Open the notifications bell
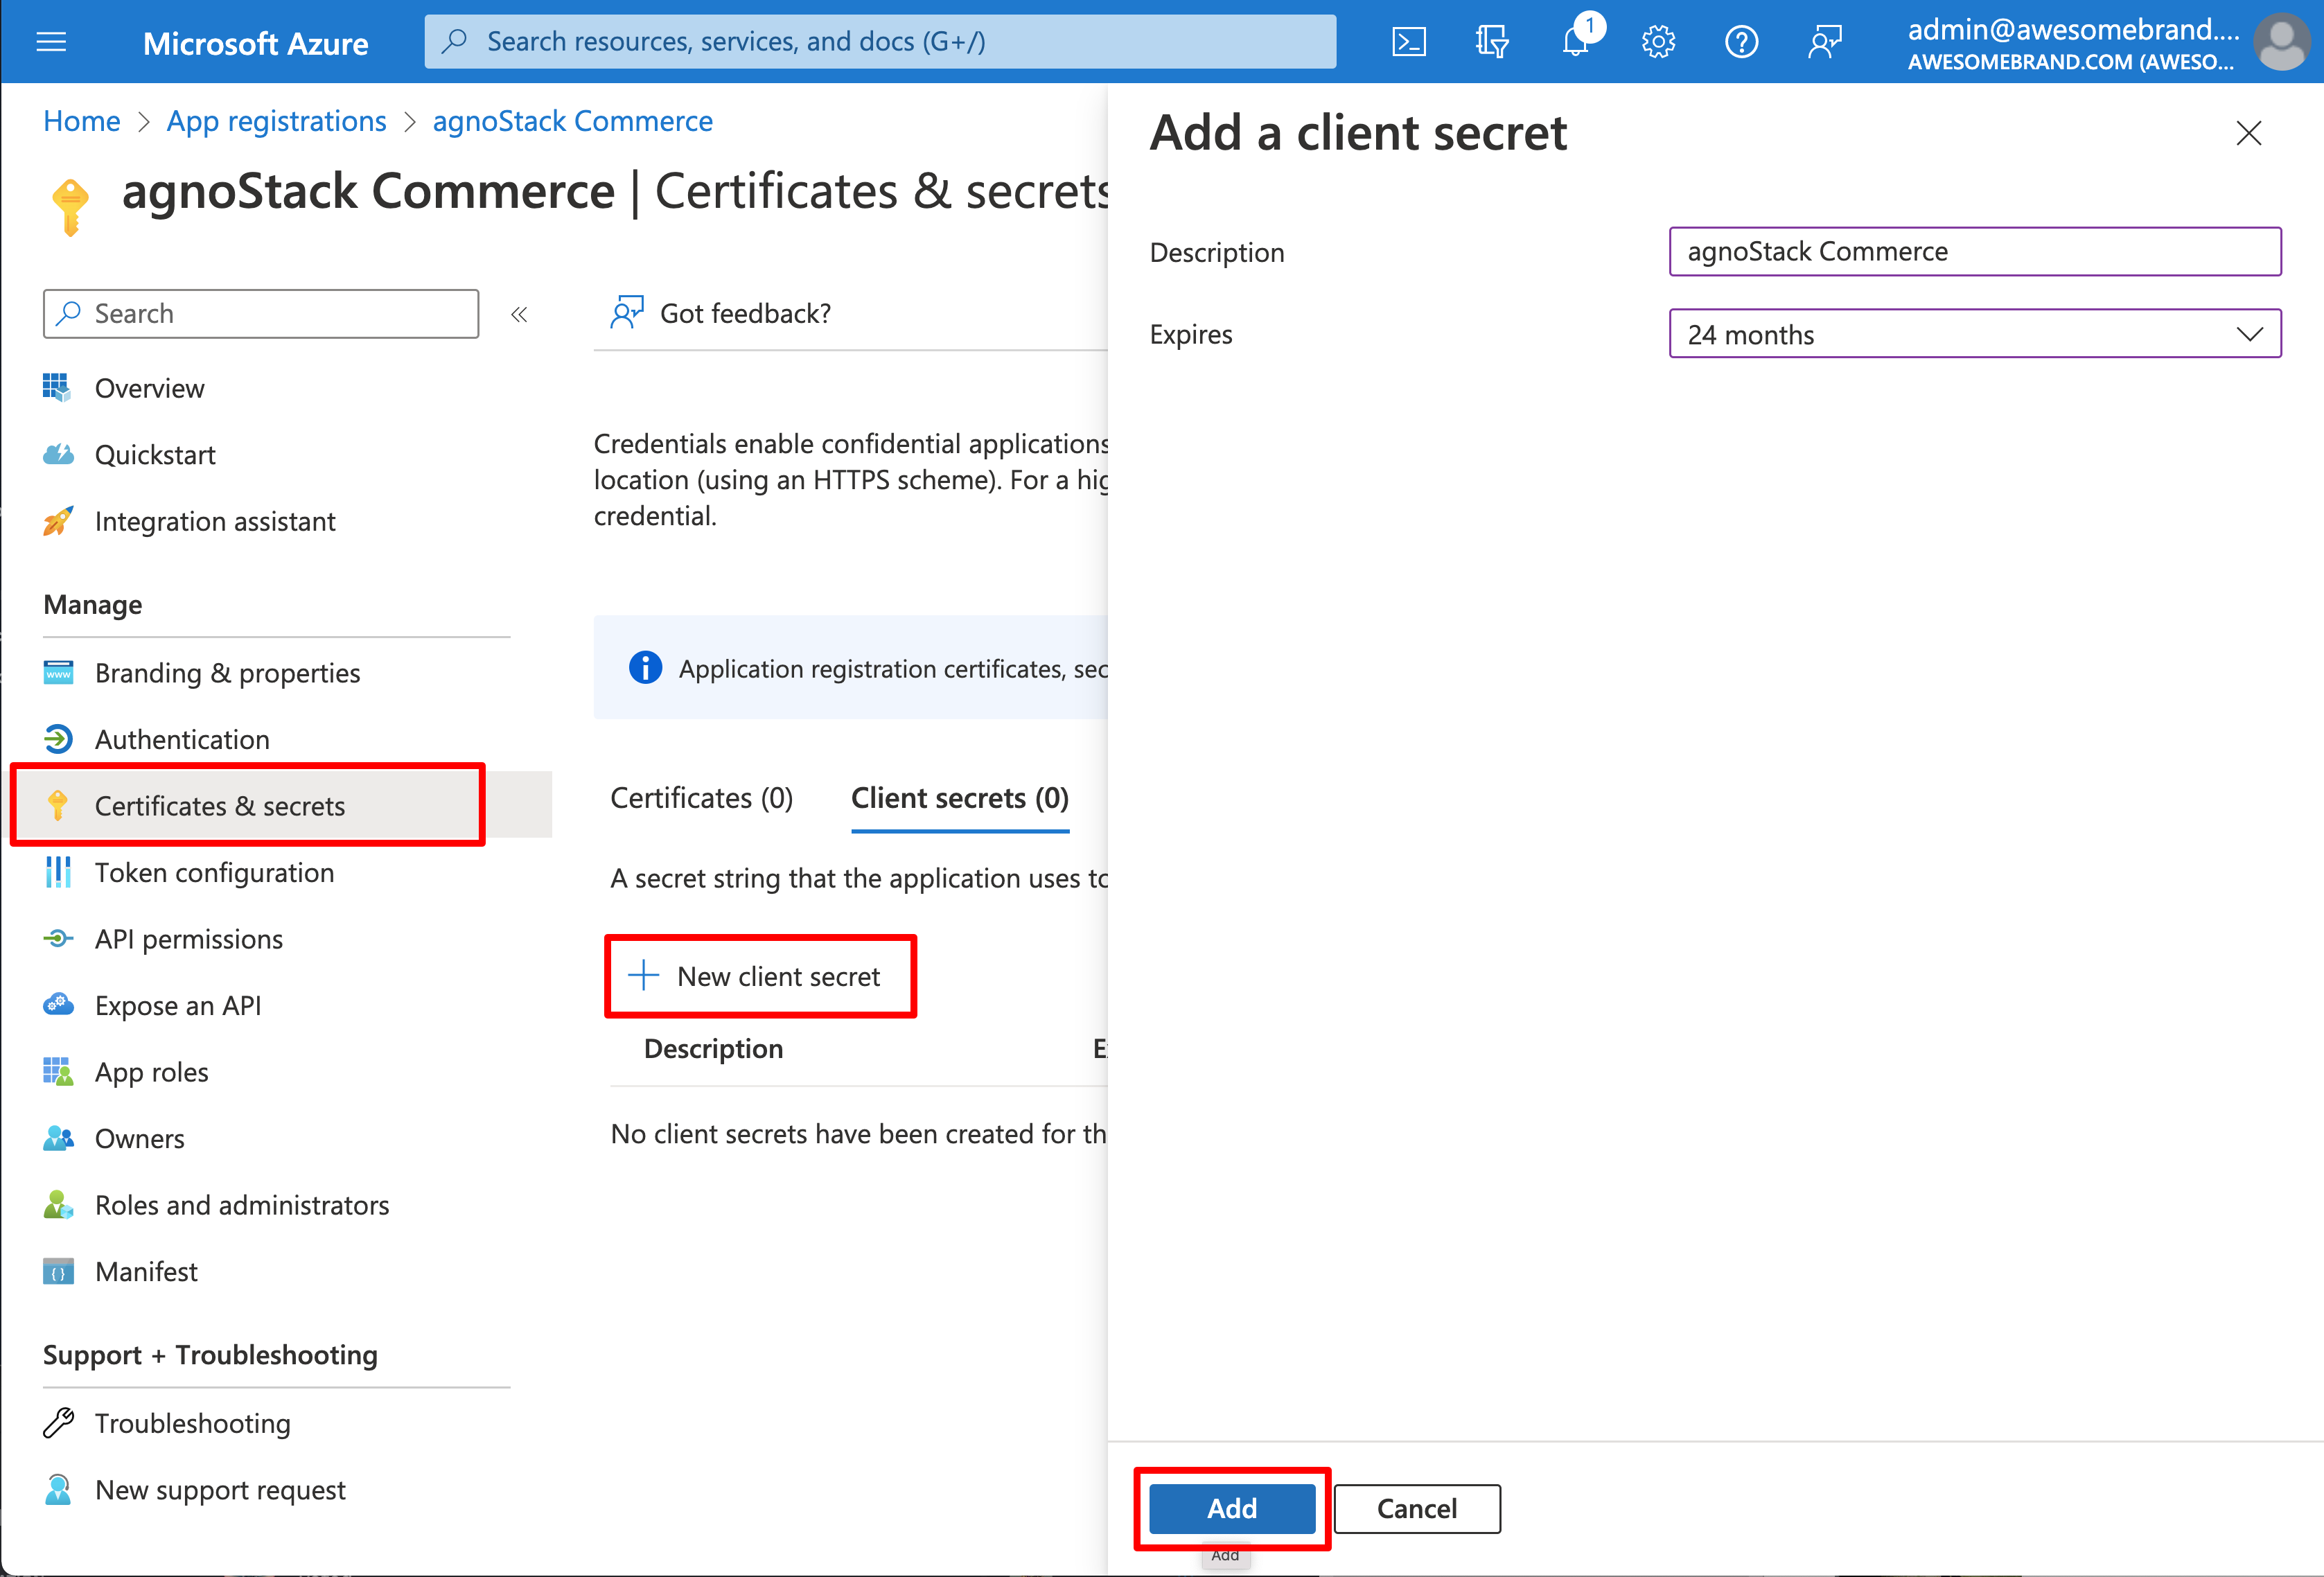2324x1577 pixels. tap(1575, 42)
